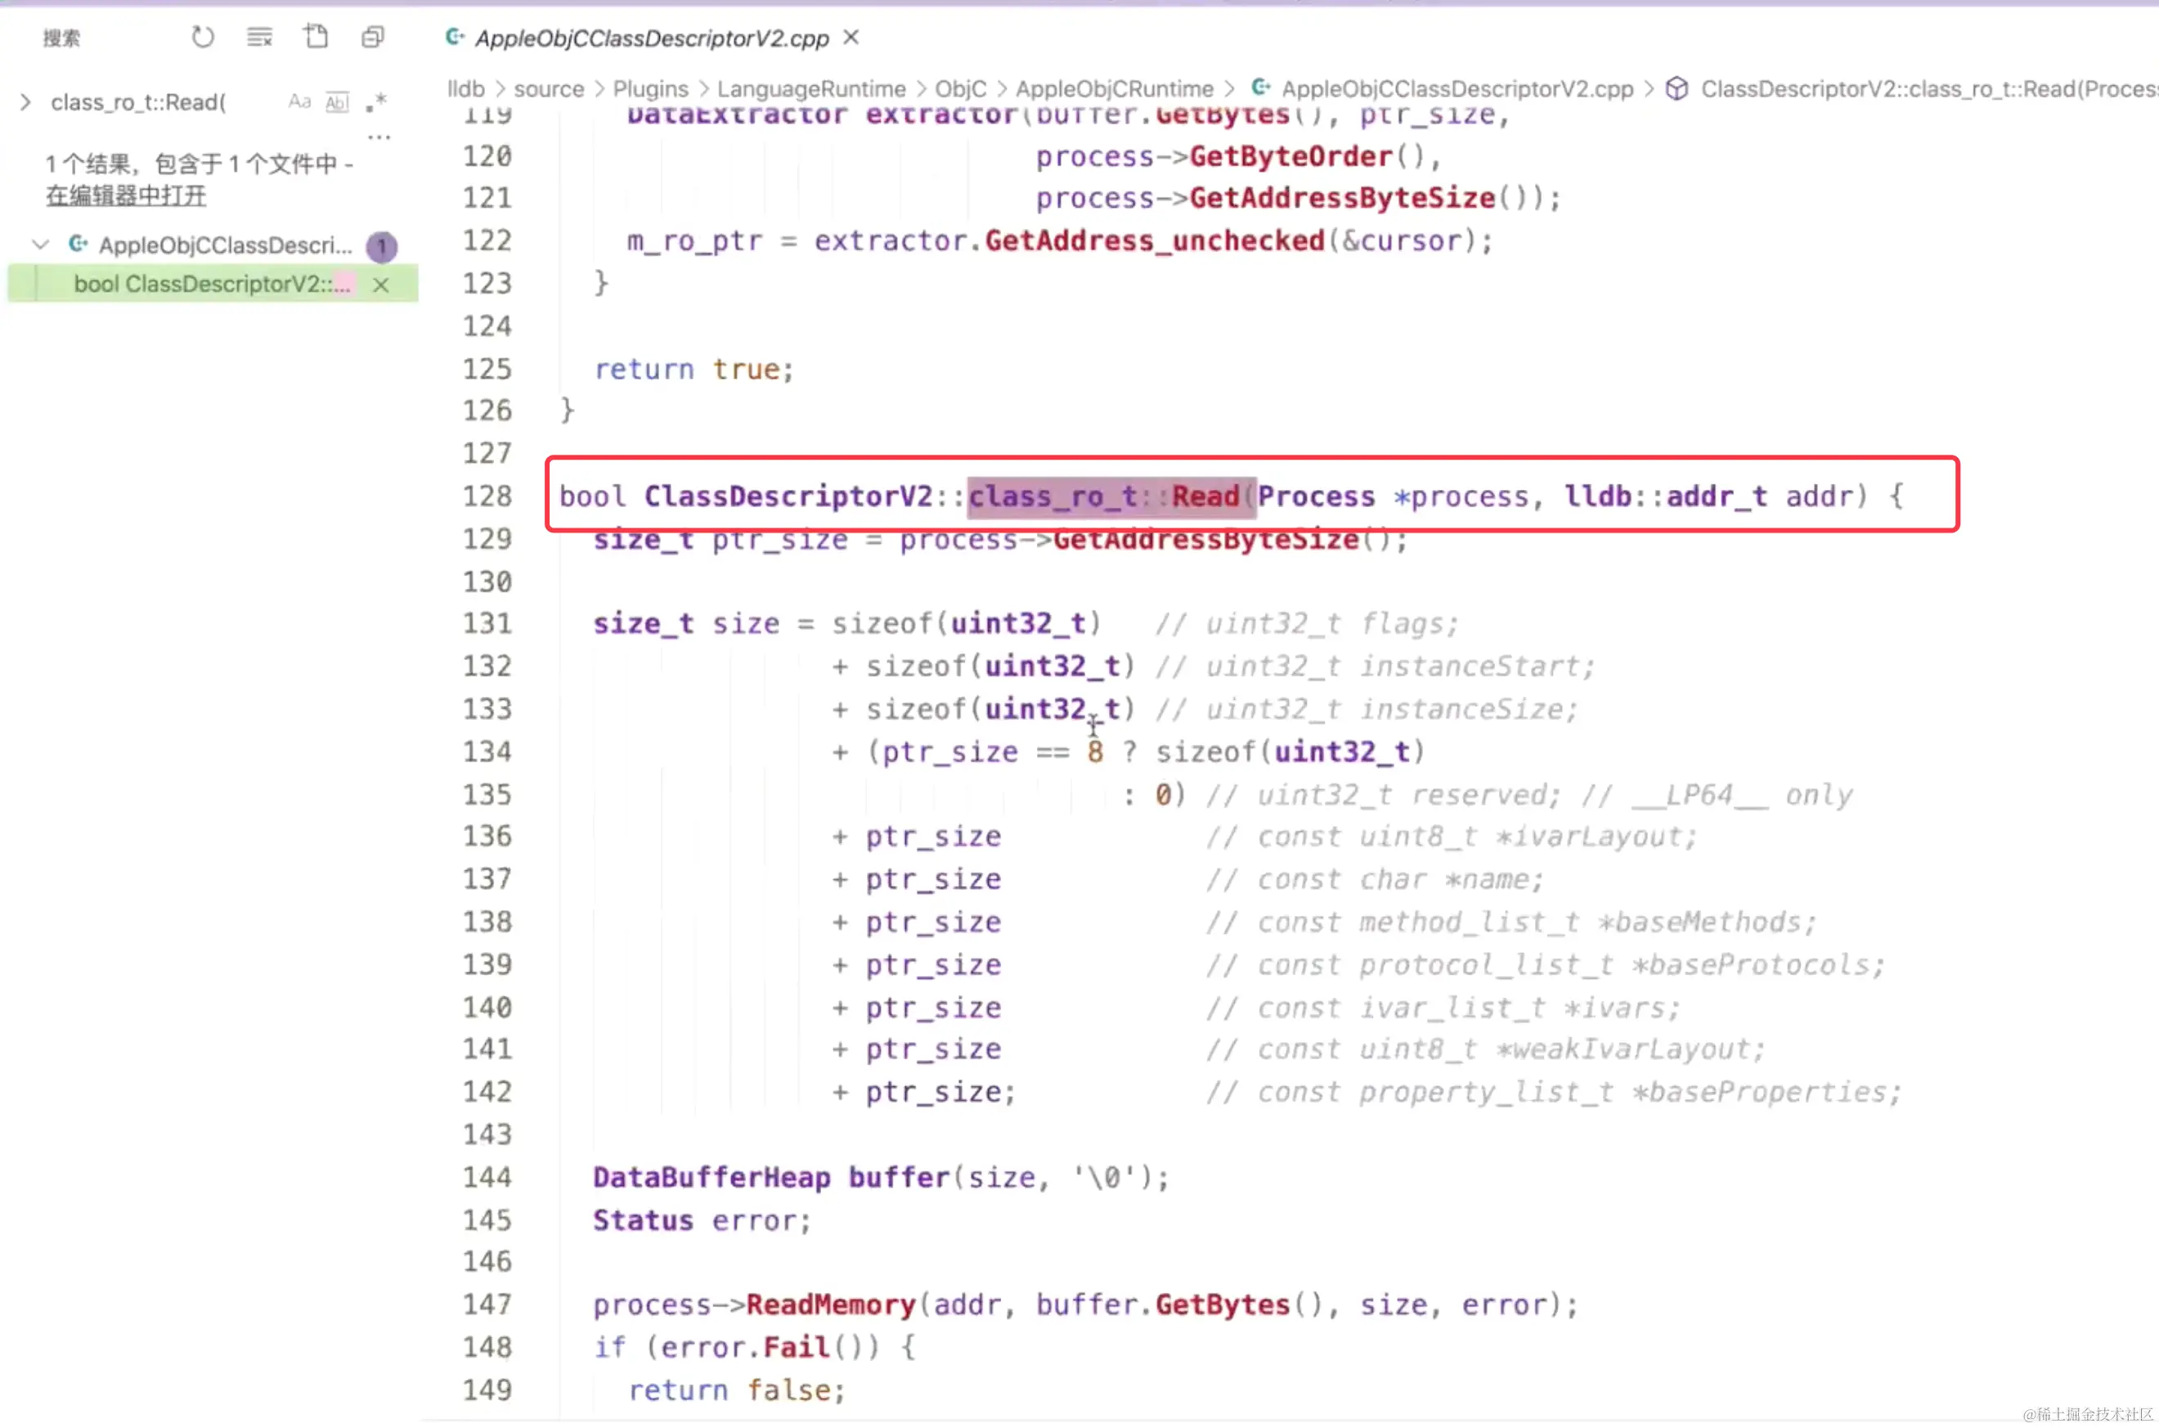Select the AppleObjCClassDescriptorV2.cpp tab
This screenshot has width=2159, height=1428.
652,38
